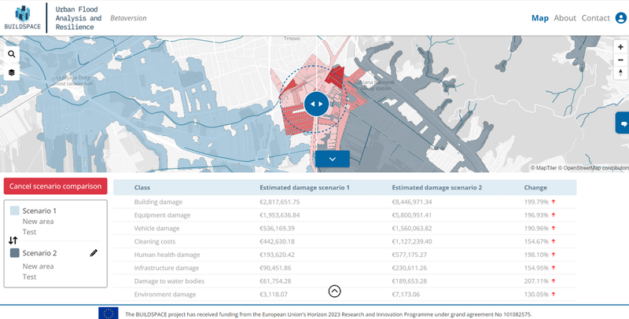Open the Contact page
Viewport: 629px width, 319px height.
596,18
